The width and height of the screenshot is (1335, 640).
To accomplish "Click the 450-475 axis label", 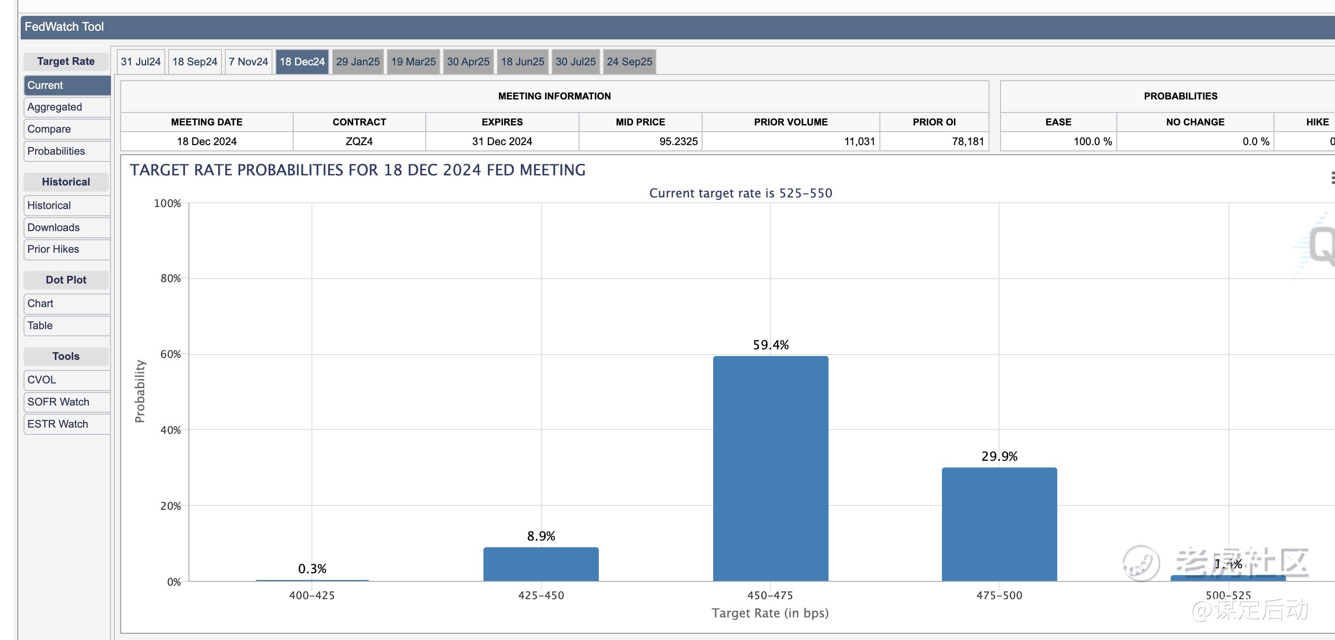I will click(x=770, y=595).
